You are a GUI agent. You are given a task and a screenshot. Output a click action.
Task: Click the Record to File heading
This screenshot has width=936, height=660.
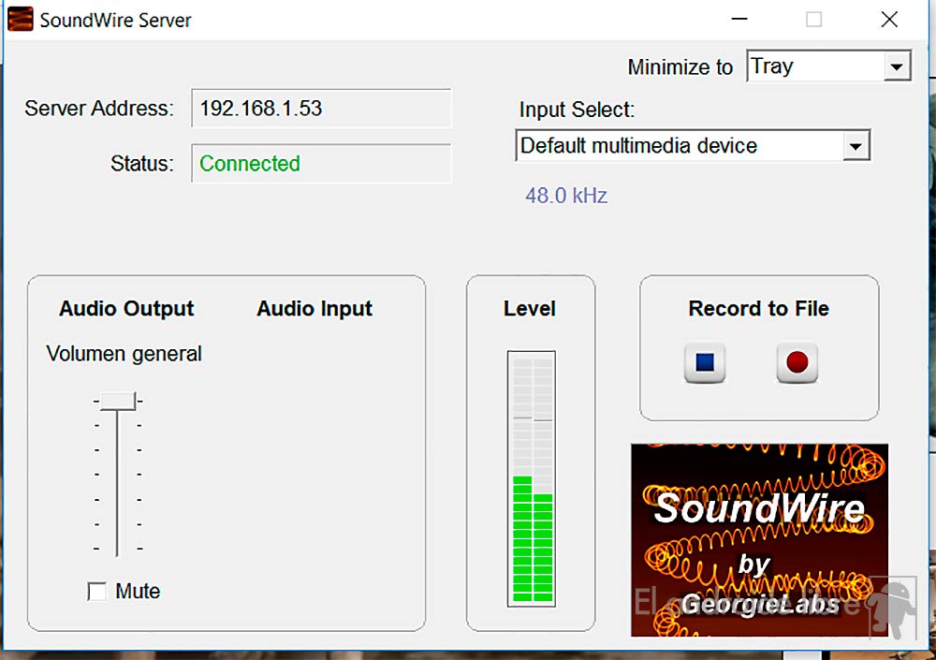[758, 309]
